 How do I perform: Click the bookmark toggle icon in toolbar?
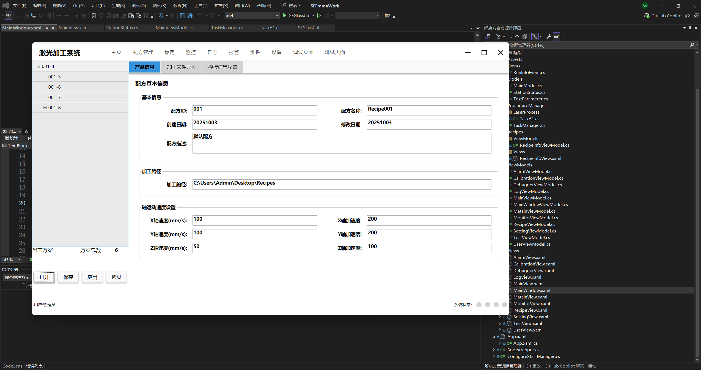tap(94, 16)
